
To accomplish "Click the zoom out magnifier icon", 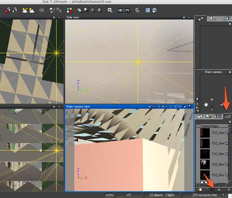I will 99,10.
